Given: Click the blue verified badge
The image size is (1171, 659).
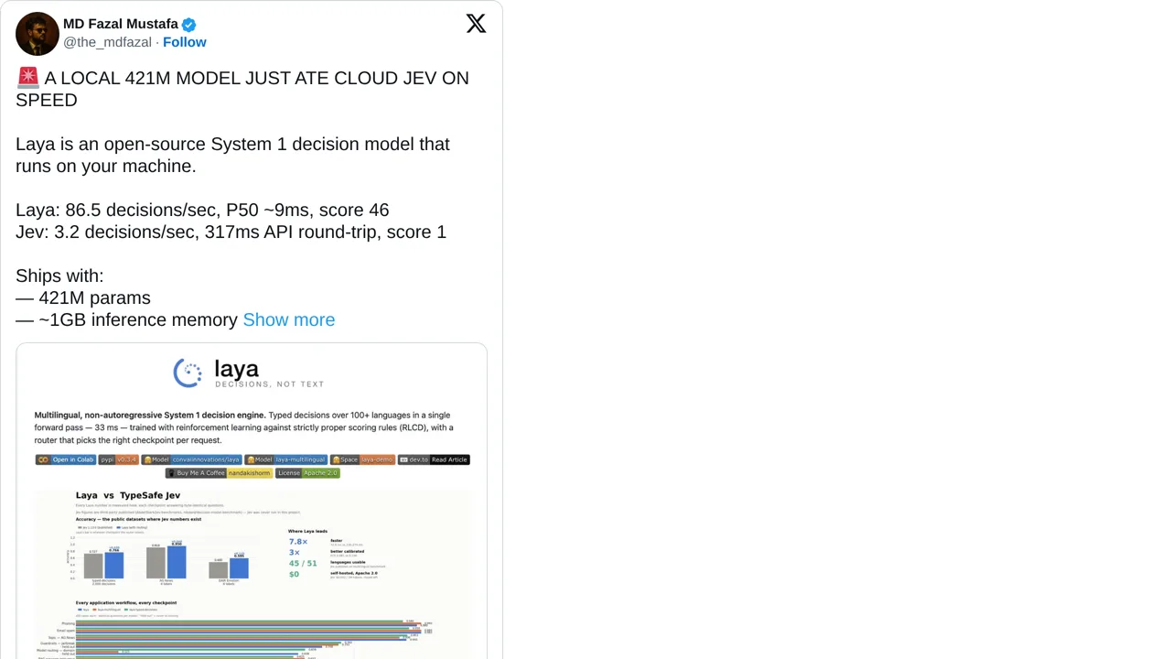Looking at the screenshot, I should coord(188,25).
